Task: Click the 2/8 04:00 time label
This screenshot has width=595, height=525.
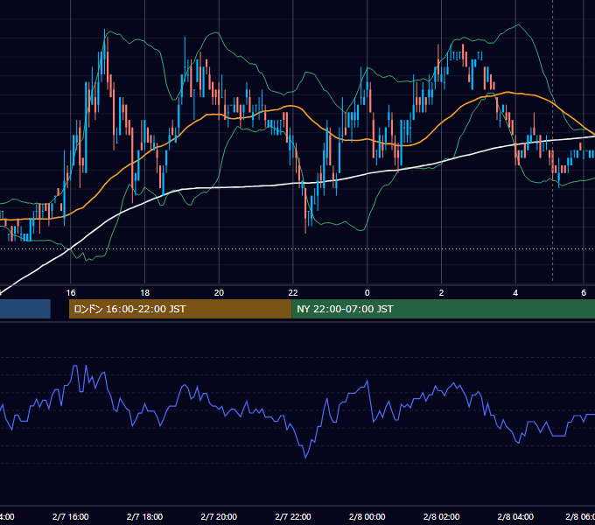Action: pos(515,516)
